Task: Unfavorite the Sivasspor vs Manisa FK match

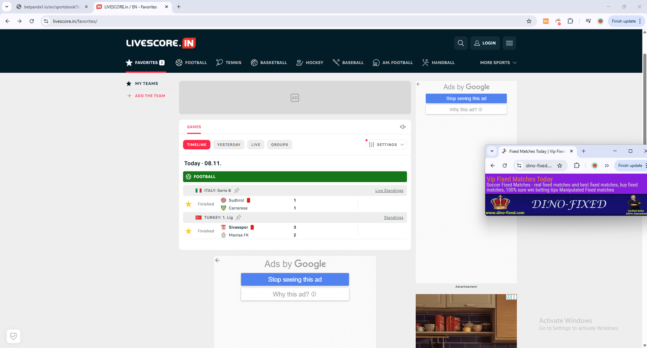Action: (188, 231)
